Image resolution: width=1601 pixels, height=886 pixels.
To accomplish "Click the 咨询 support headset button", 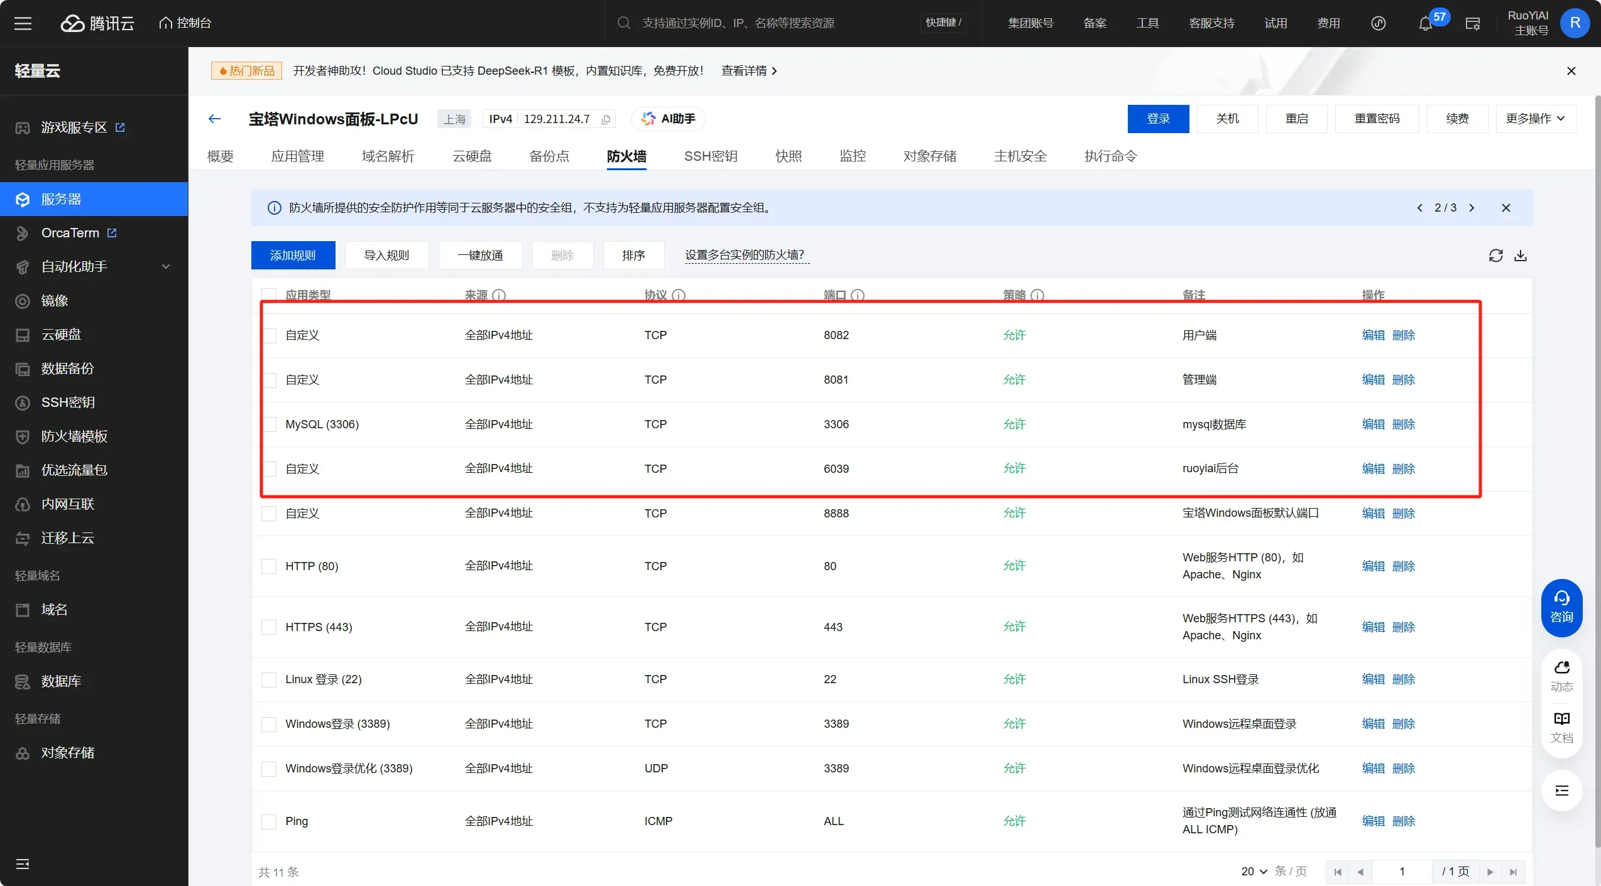I will click(x=1561, y=607).
